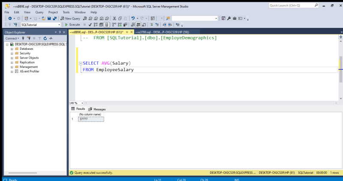
Task: Click Increase Indent icon
Action: click(170, 25)
